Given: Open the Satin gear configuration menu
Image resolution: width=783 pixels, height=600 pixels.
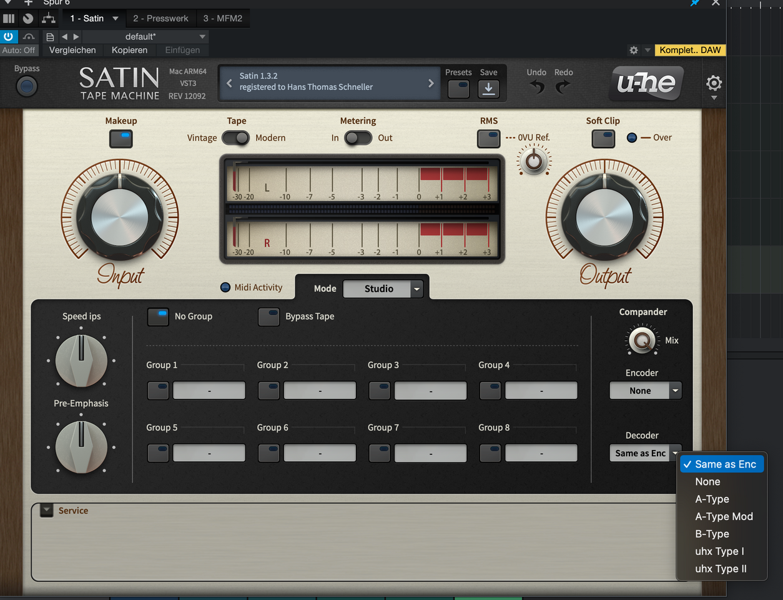Looking at the screenshot, I should click(714, 83).
